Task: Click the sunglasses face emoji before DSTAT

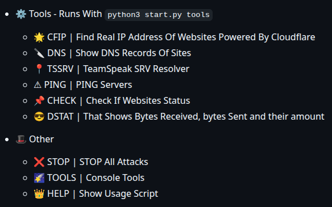Action: [x=39, y=117]
